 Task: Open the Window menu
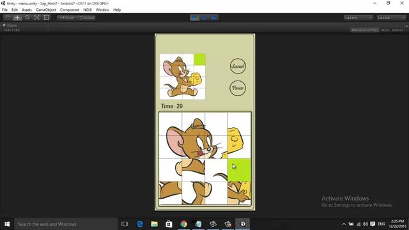pyautogui.click(x=102, y=10)
